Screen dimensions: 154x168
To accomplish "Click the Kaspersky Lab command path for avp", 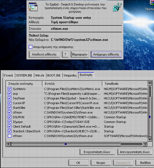I will [x=72, y=94].
